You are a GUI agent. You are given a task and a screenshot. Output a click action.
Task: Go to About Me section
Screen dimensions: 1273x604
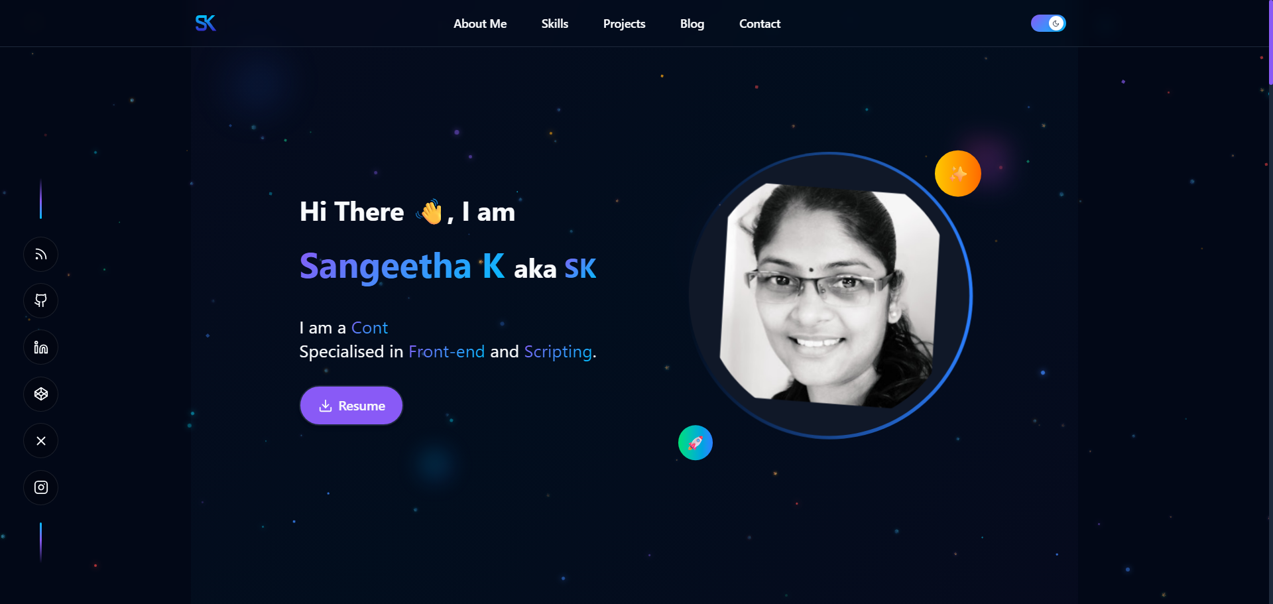click(480, 24)
